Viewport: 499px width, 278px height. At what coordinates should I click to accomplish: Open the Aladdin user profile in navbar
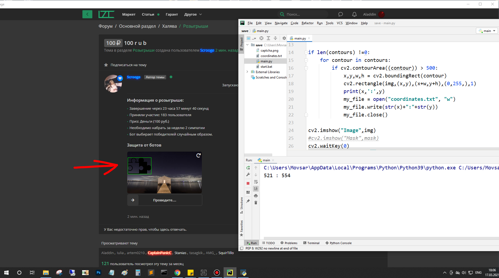(374, 14)
